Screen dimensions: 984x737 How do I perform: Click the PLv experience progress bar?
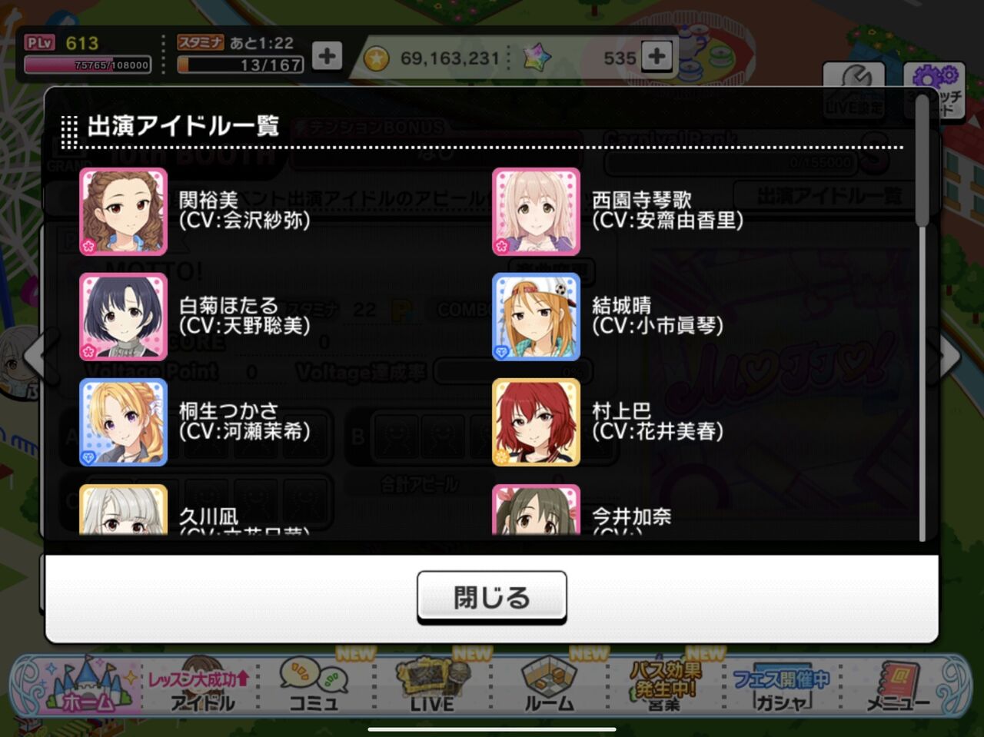click(88, 65)
